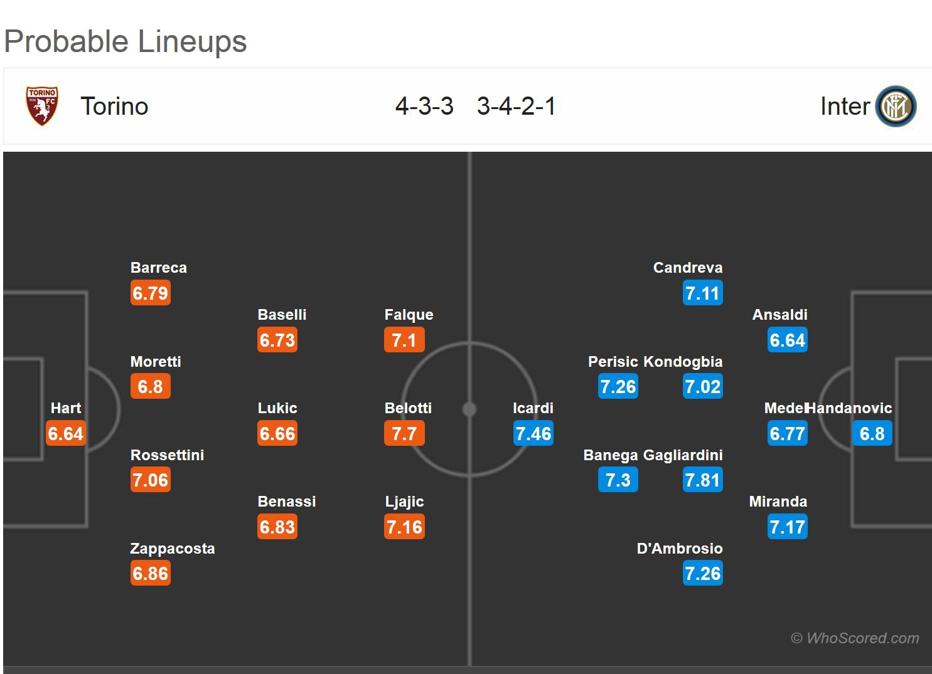Click Hart's 6.64 rating badge
This screenshot has height=674, width=932.
tap(66, 433)
